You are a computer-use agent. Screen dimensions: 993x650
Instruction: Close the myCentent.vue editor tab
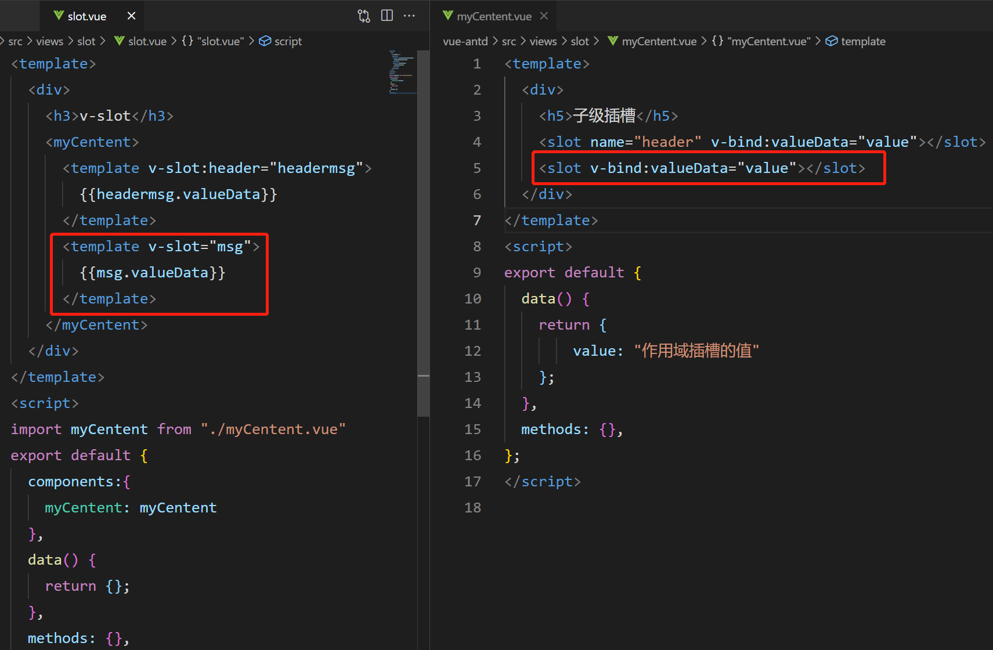pos(544,16)
